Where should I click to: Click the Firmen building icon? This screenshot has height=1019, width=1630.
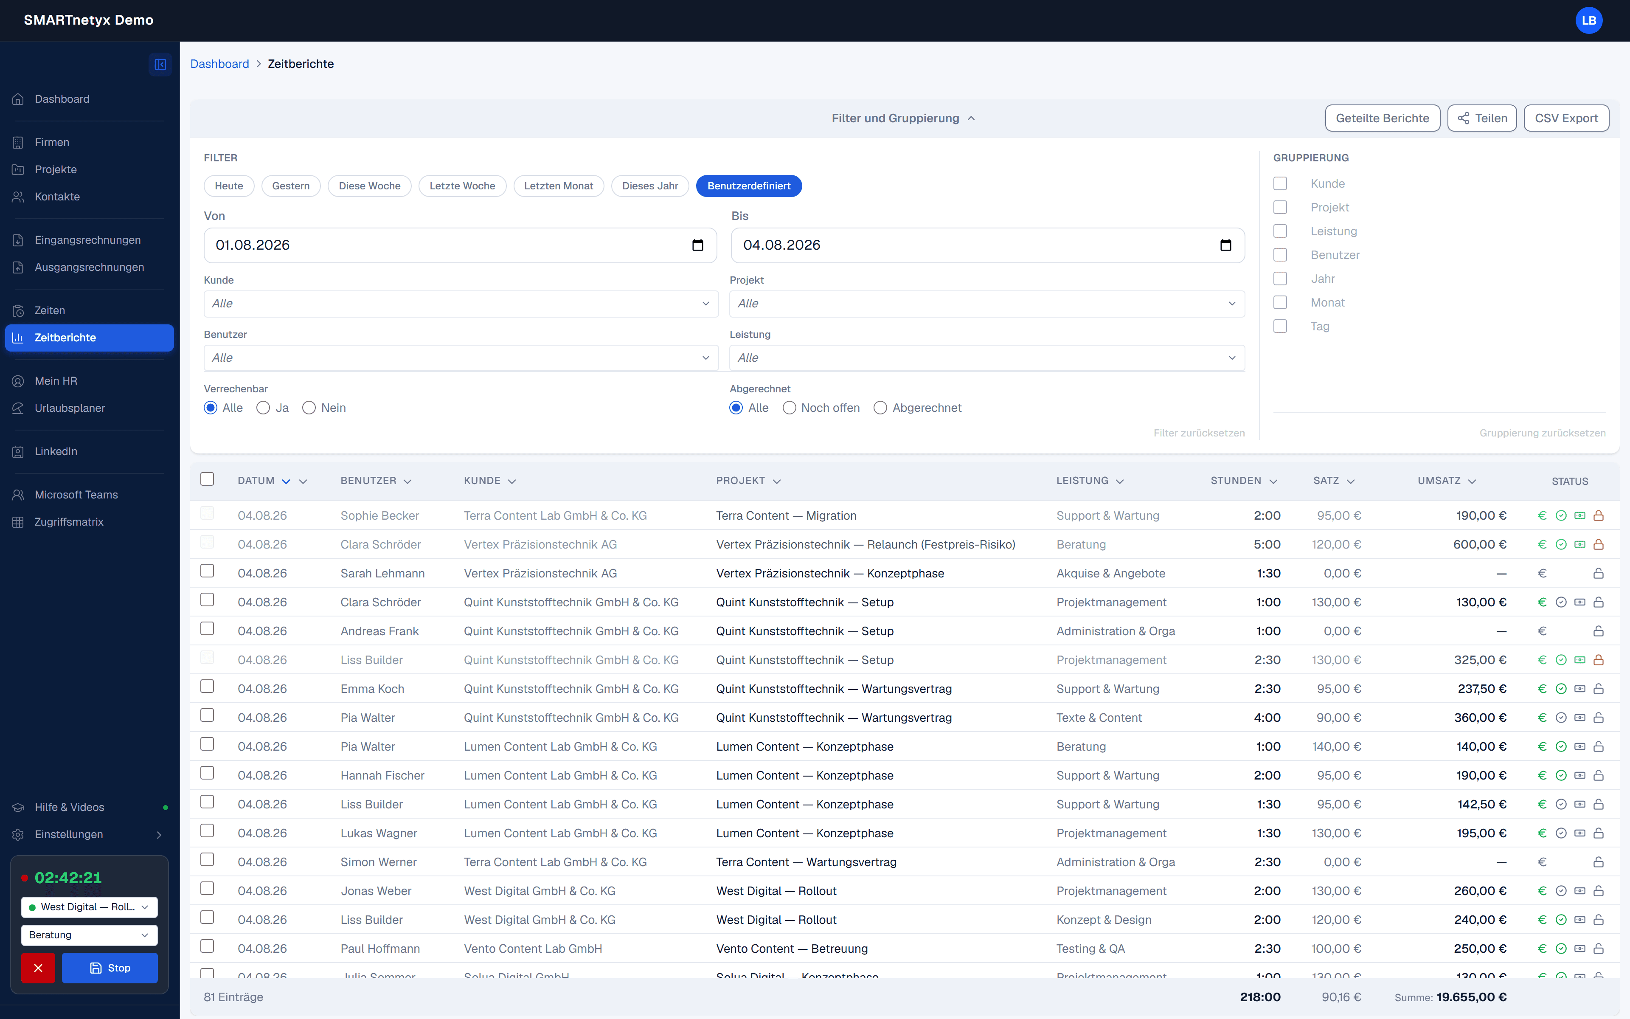pyautogui.click(x=18, y=142)
